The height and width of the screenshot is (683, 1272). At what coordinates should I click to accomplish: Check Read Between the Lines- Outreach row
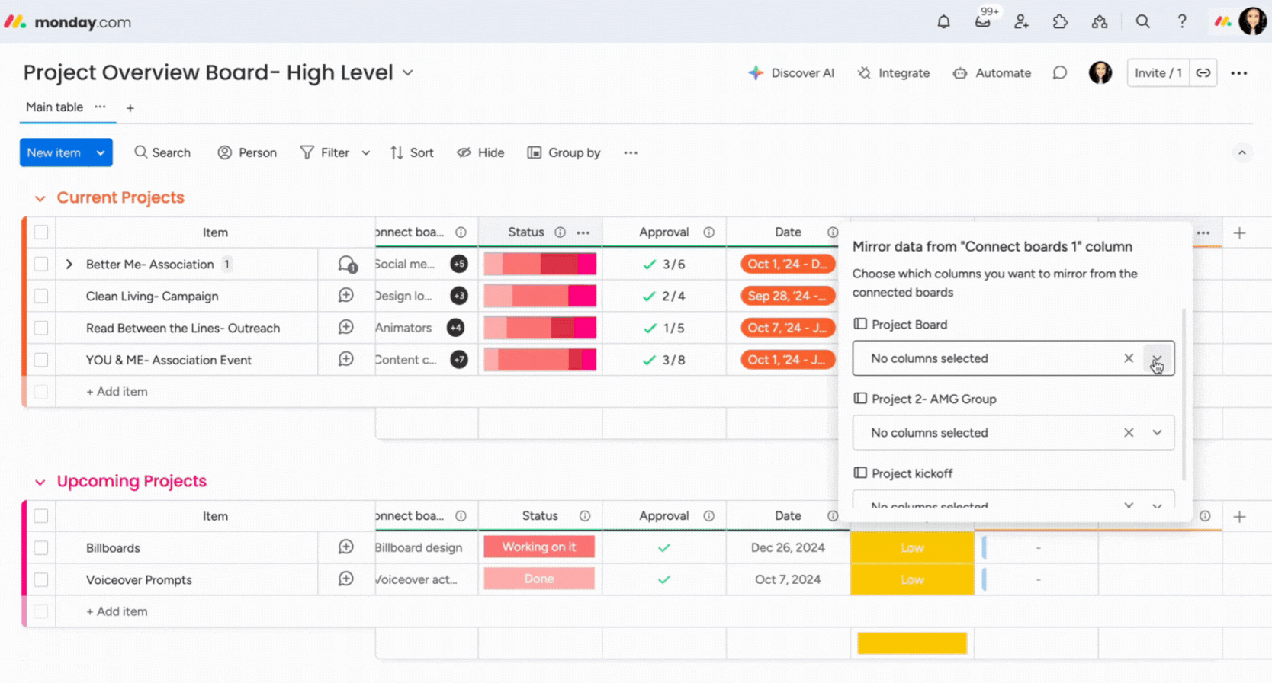pos(41,328)
